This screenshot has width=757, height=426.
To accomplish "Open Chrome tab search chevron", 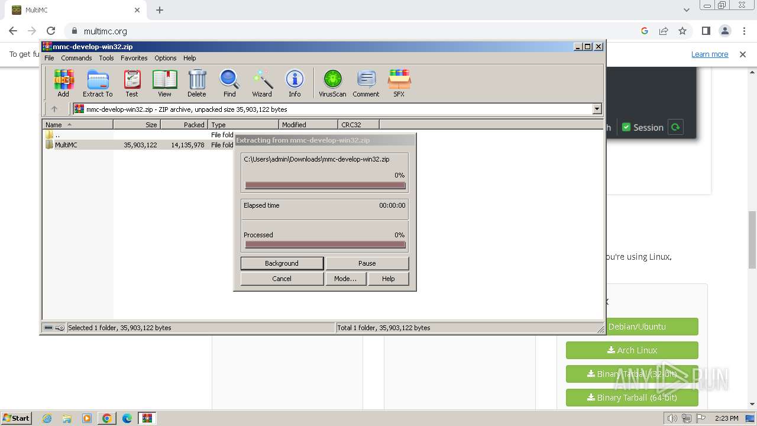I will (x=687, y=10).
